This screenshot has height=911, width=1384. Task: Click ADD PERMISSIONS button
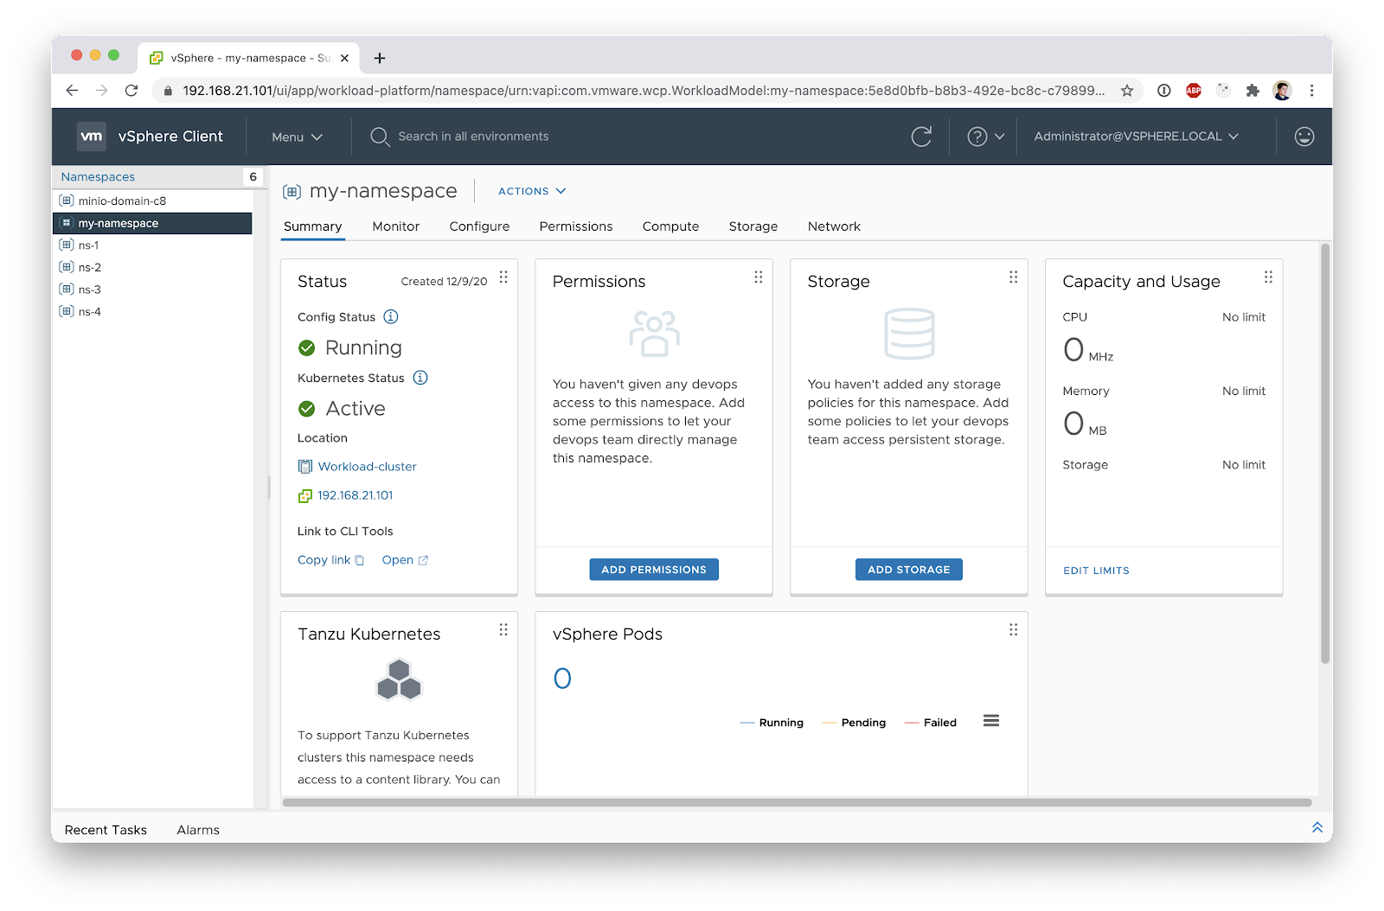tap(654, 570)
